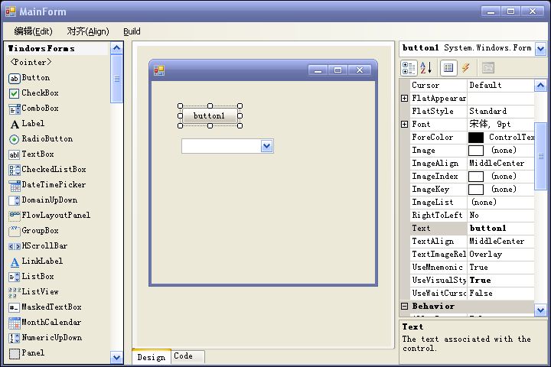This screenshot has width=551, height=367.
Task: Sort properties with the Alphabetical icon
Action: [x=426, y=68]
